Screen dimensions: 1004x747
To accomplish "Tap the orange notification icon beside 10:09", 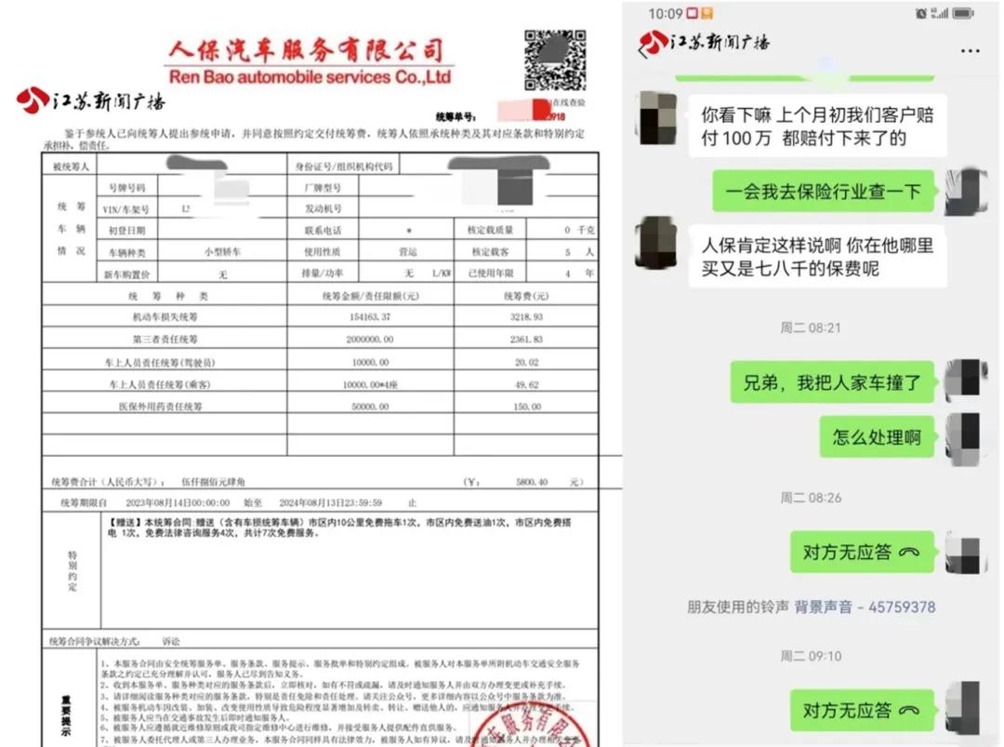I will [707, 13].
